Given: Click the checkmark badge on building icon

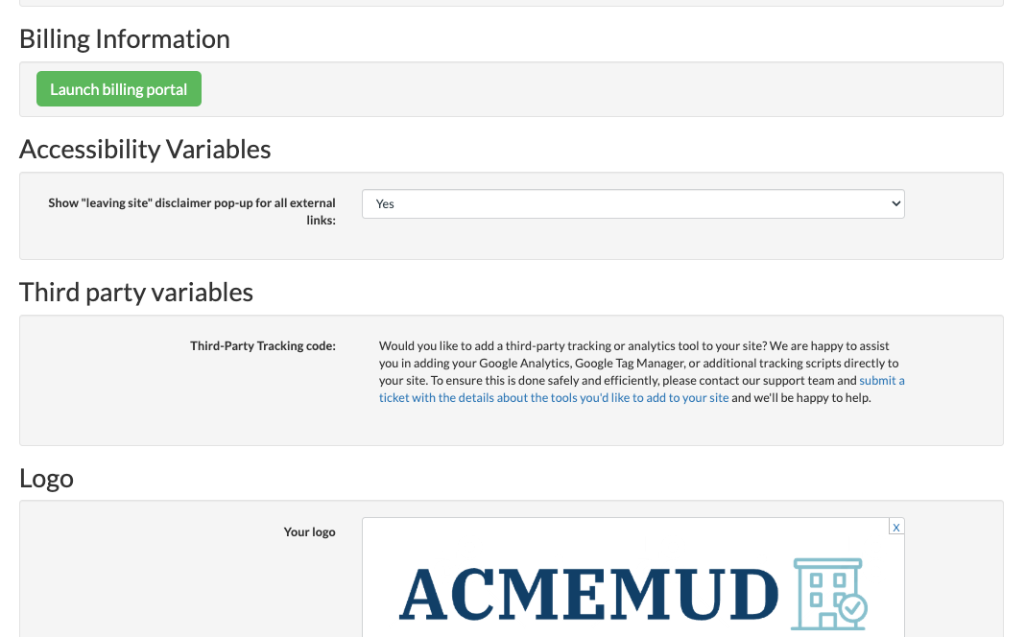Looking at the screenshot, I should click(851, 608).
